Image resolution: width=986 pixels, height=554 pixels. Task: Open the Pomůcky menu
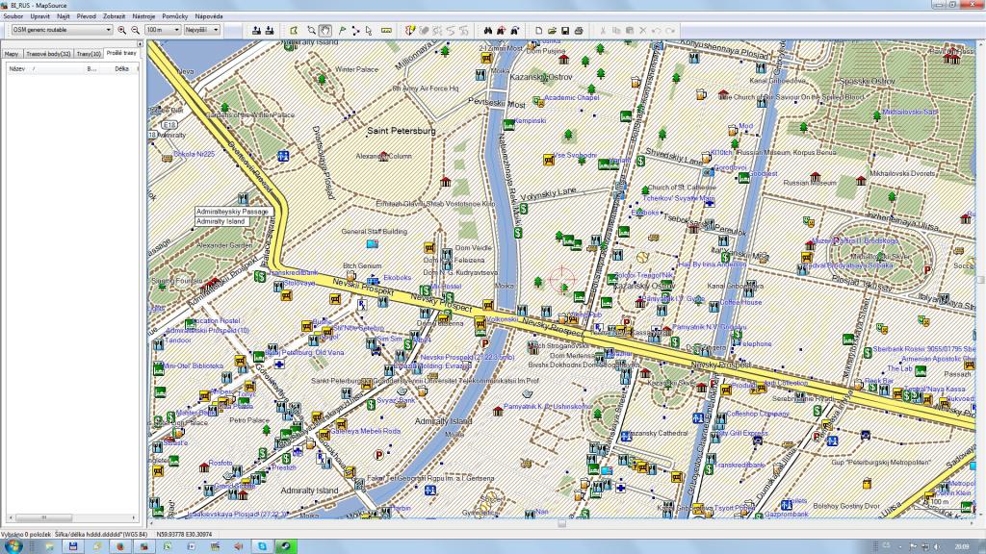[x=175, y=16]
